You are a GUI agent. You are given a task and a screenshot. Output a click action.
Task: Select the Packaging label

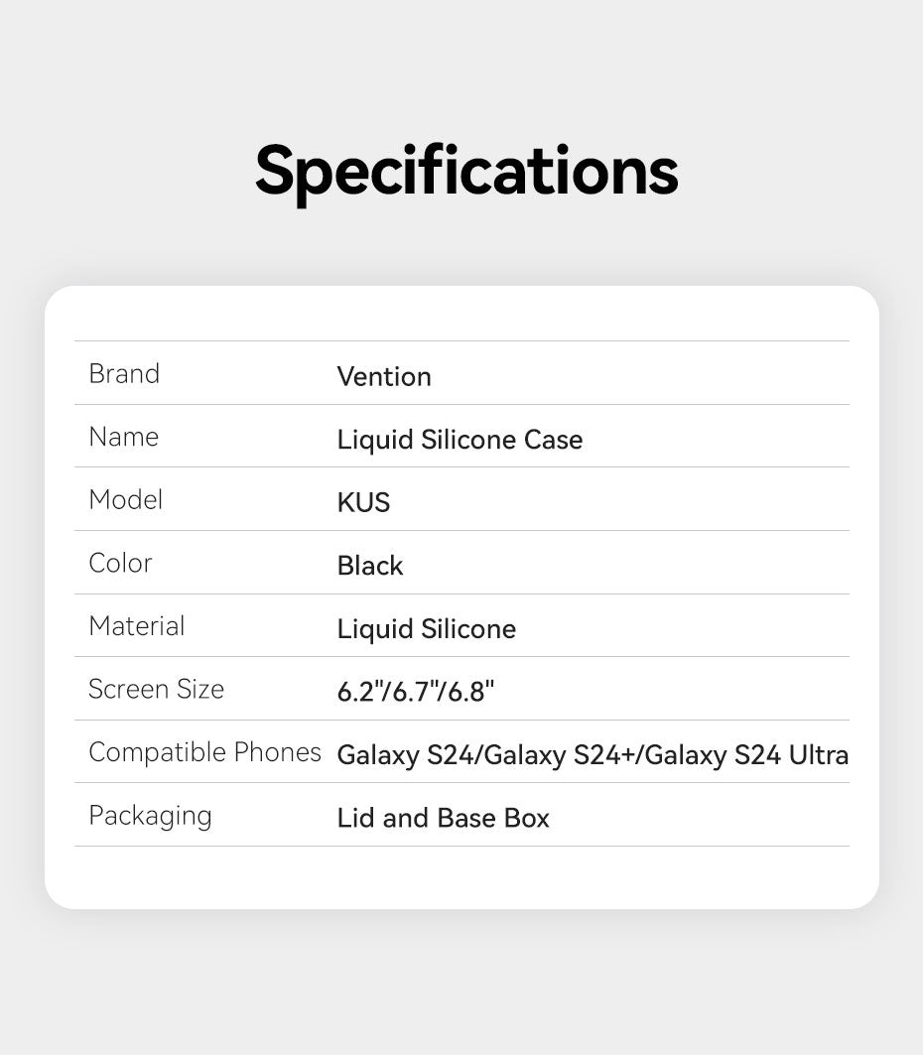click(x=151, y=816)
